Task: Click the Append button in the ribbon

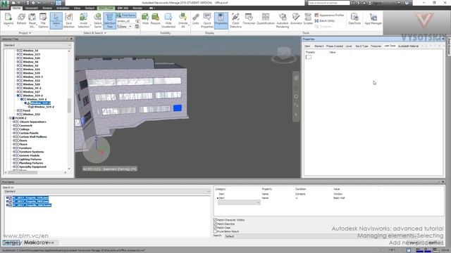Action: point(8,20)
